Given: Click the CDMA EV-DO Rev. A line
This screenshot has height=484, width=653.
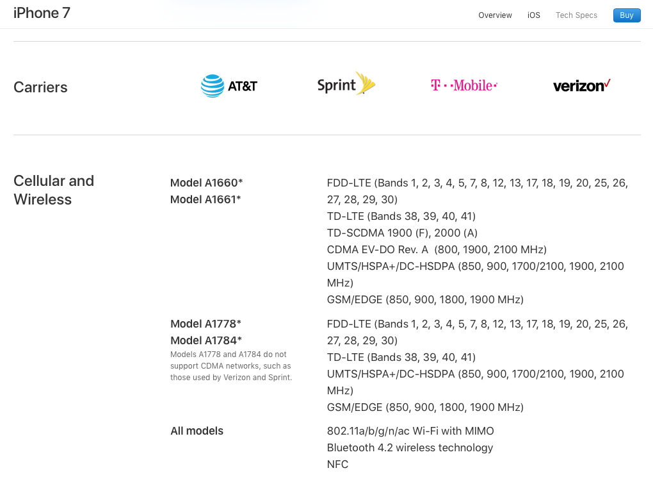Looking at the screenshot, I should point(437,249).
